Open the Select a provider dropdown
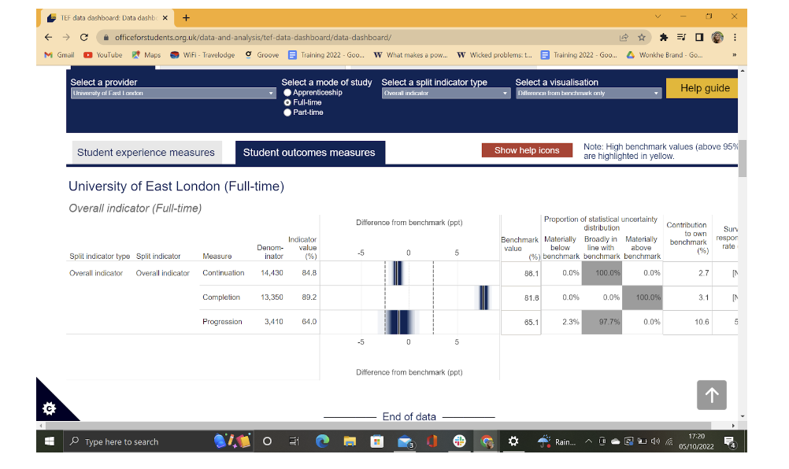789x469 pixels. click(x=173, y=93)
